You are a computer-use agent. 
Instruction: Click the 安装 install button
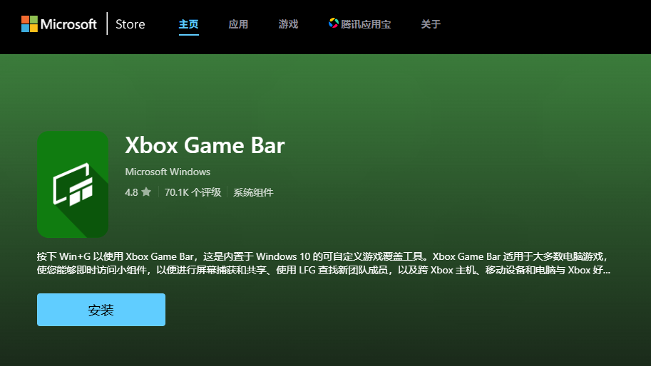(101, 310)
